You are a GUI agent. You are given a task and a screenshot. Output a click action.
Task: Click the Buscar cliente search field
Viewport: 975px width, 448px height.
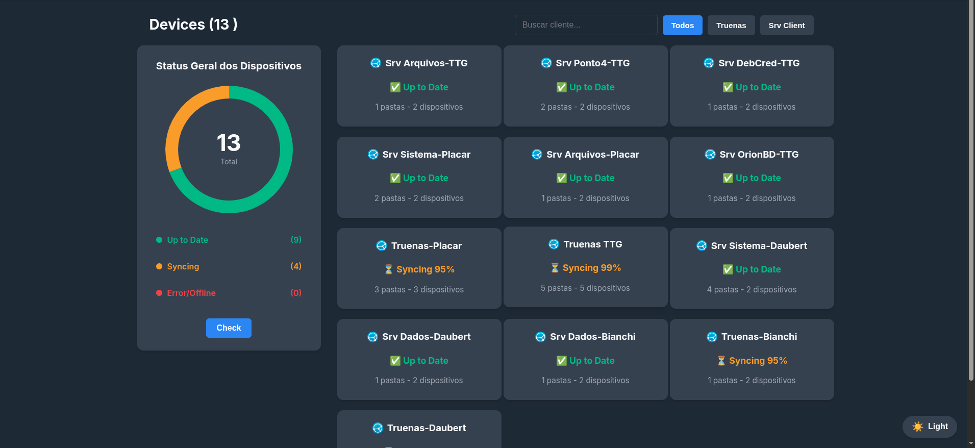pos(586,25)
